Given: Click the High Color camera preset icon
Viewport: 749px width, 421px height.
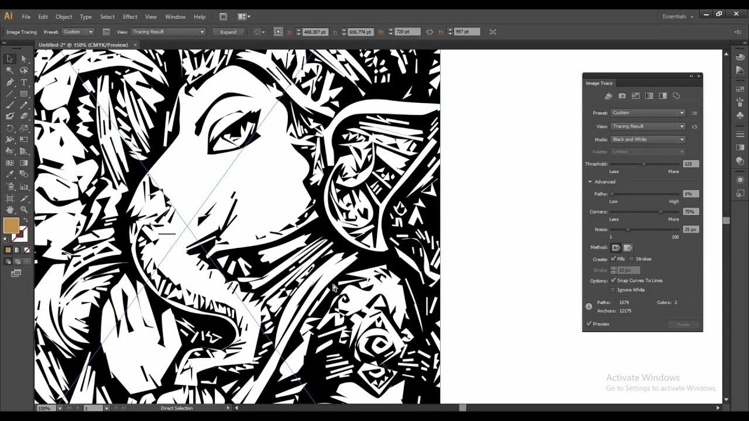Looking at the screenshot, I should (622, 96).
